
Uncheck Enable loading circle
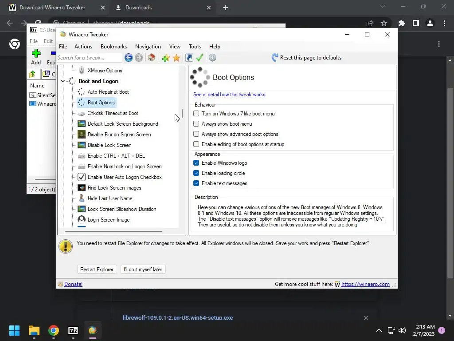click(x=196, y=173)
